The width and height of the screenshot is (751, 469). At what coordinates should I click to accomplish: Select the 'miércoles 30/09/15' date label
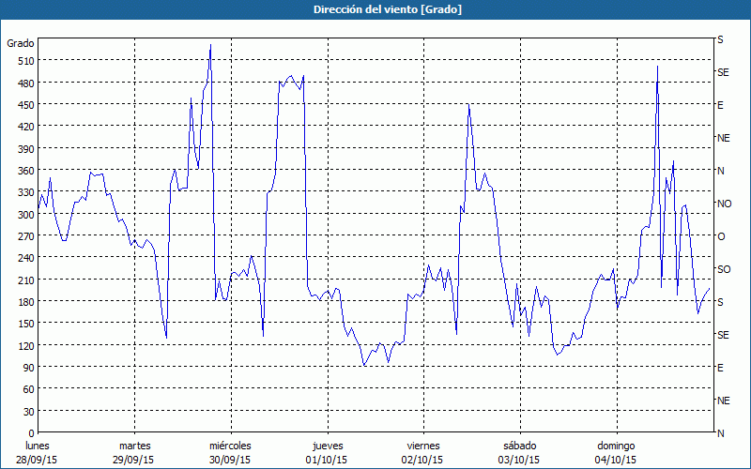point(230,452)
